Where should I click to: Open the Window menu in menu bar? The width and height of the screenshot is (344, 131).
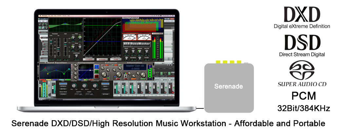tap(64, 16)
